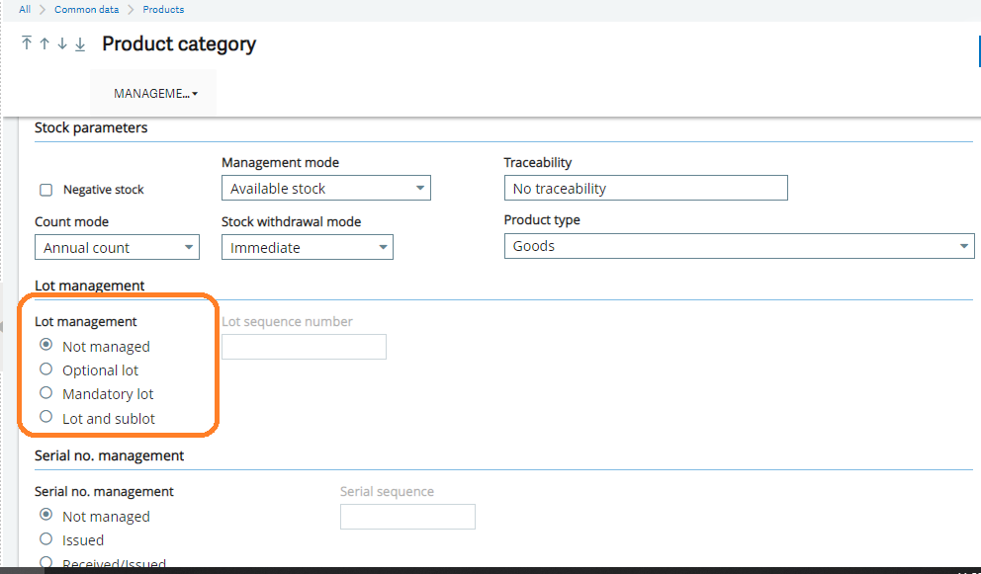The width and height of the screenshot is (981, 574).
Task: Open the Product type dropdown
Action: click(x=963, y=245)
